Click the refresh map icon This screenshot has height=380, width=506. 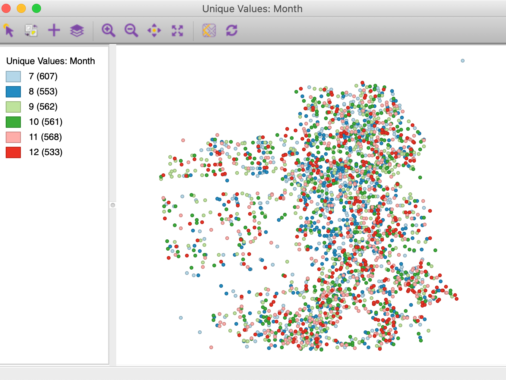tap(232, 30)
